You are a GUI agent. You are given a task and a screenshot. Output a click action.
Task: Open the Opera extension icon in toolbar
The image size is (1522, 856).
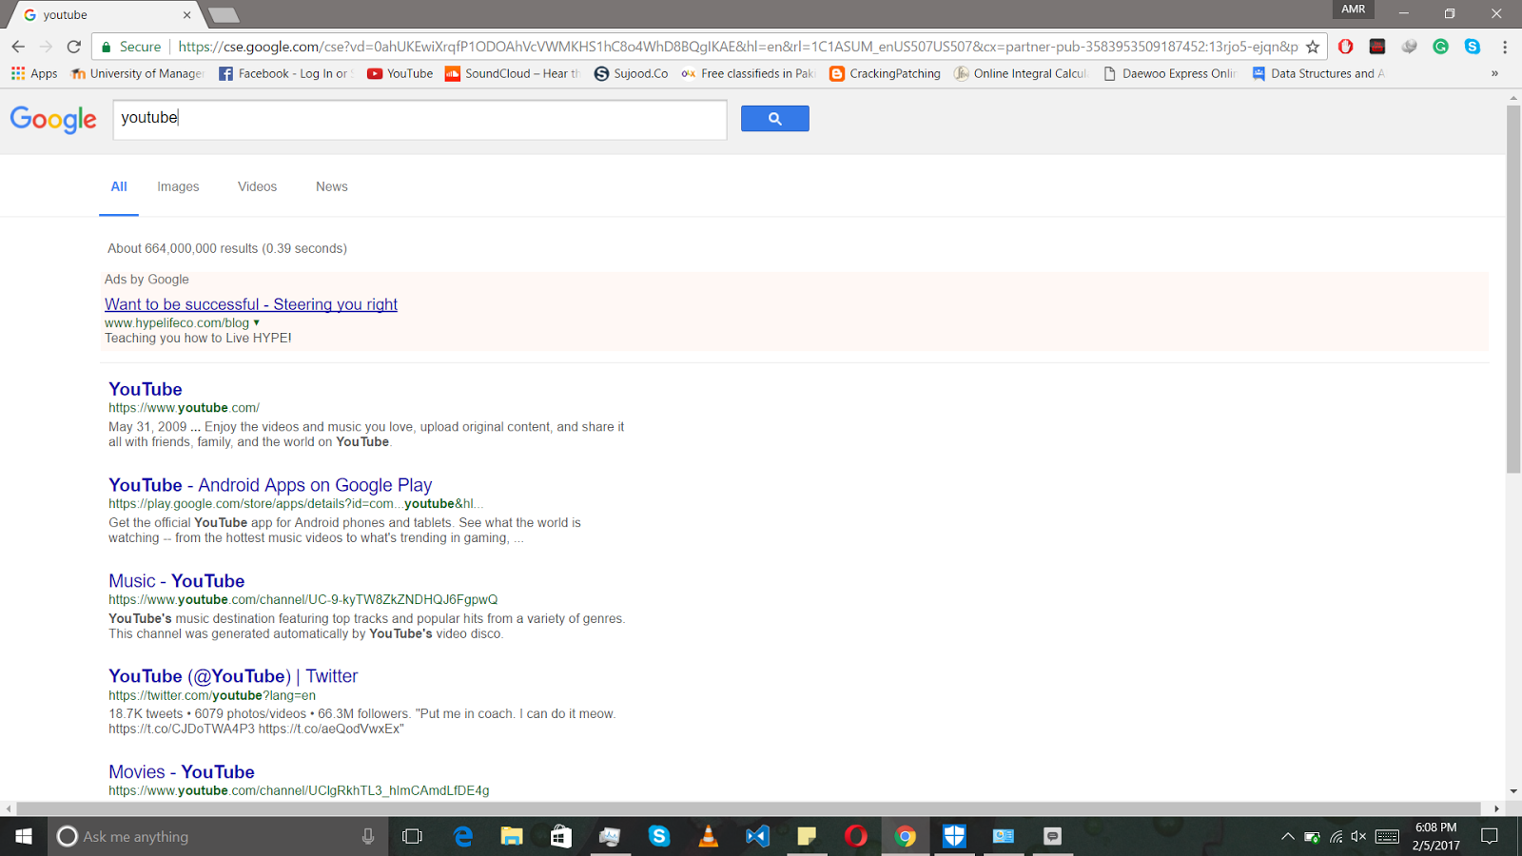[1345, 47]
